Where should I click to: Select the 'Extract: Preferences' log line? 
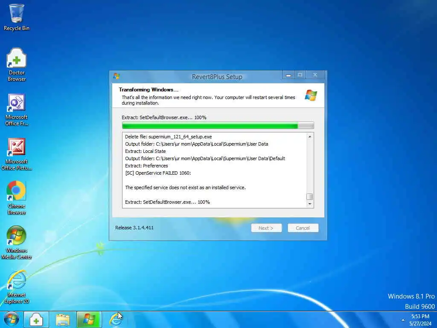pyautogui.click(x=146, y=166)
